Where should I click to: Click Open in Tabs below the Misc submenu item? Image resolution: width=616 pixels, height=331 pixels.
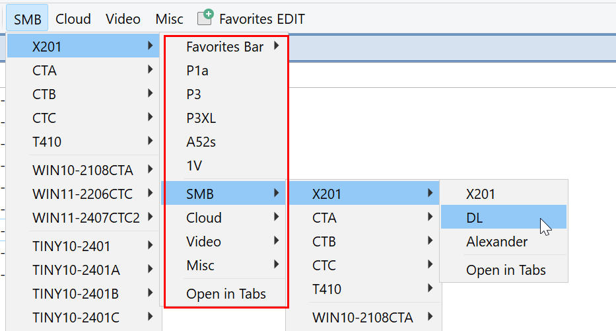pyautogui.click(x=226, y=294)
